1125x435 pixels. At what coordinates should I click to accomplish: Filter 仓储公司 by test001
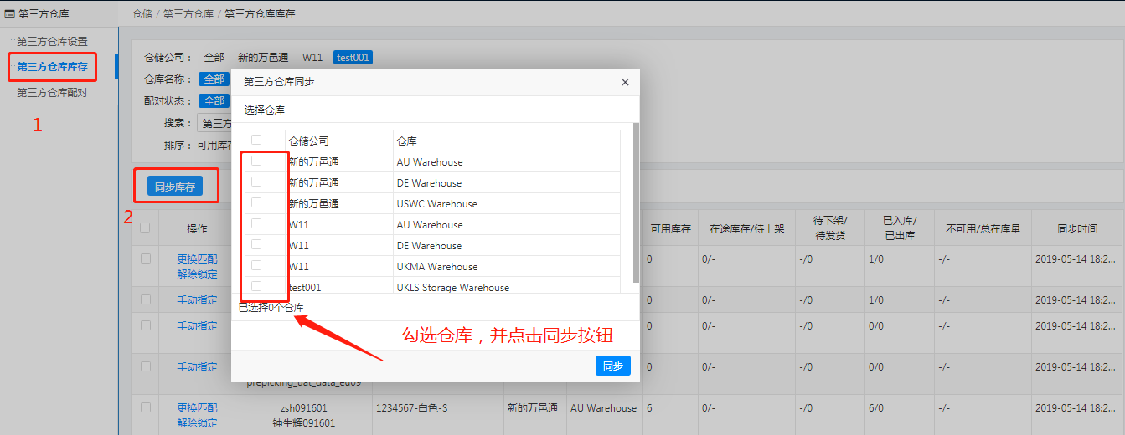(x=353, y=58)
